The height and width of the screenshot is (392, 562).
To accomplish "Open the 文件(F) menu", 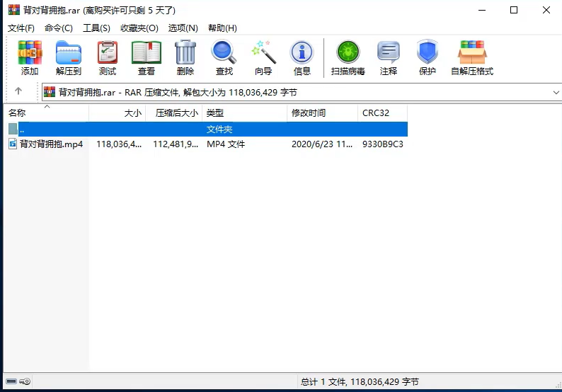I will 21,28.
